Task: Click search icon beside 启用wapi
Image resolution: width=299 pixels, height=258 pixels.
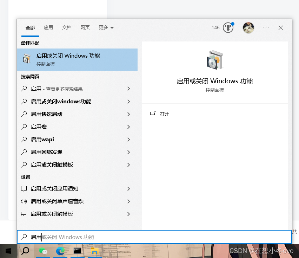Action: [24, 140]
